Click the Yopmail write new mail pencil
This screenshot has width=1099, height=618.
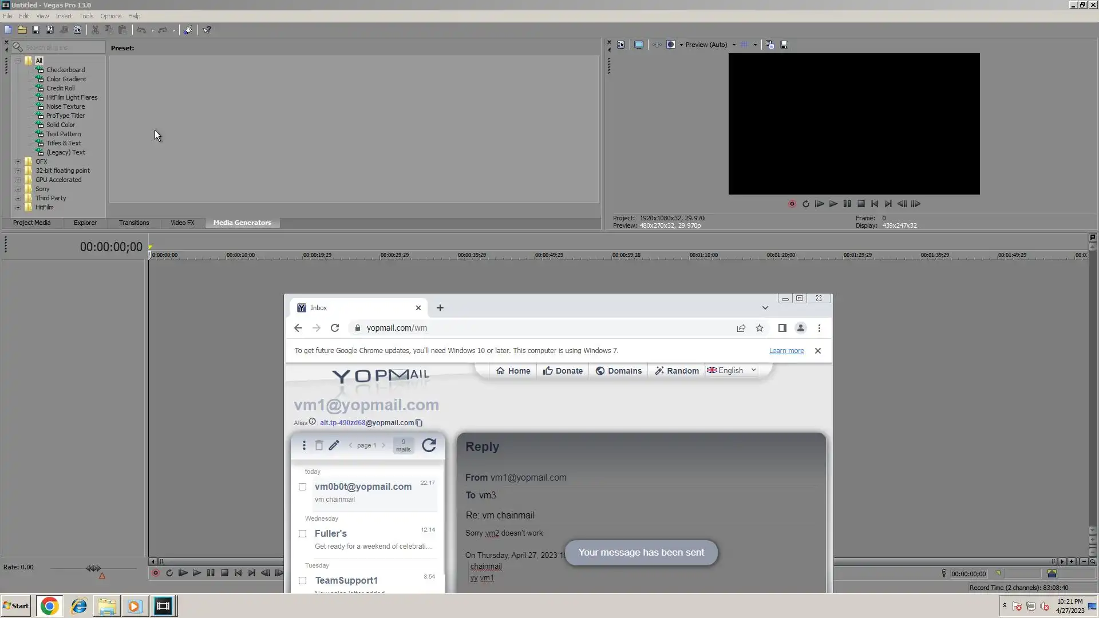(x=334, y=445)
